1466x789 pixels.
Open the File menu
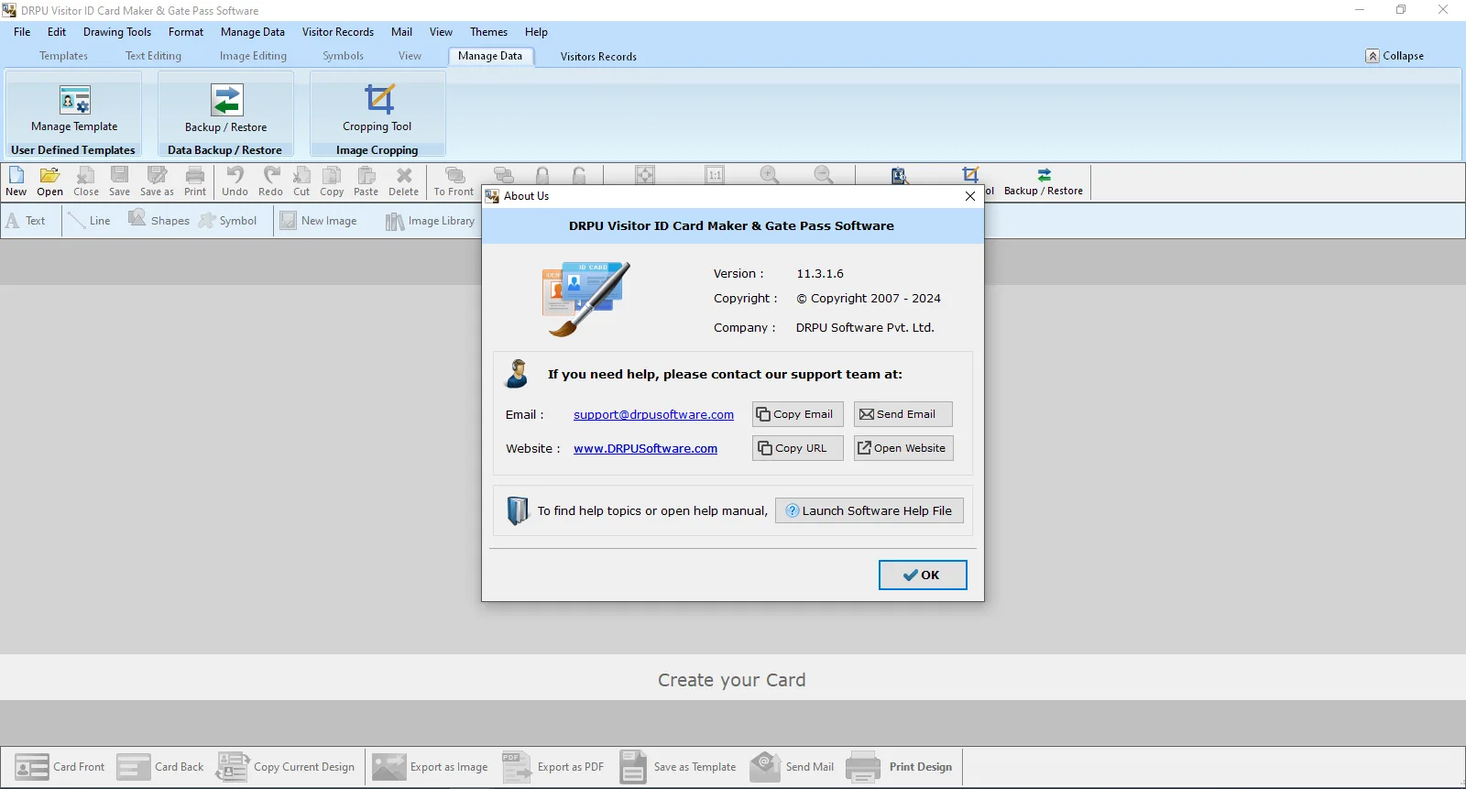[22, 32]
